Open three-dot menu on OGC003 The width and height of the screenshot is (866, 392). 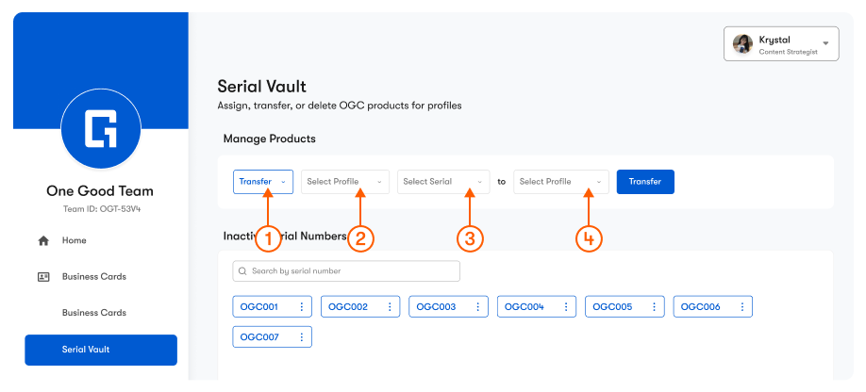click(478, 307)
